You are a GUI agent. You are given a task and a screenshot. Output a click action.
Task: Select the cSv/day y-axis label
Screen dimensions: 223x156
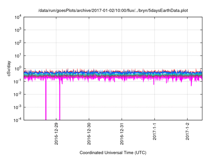coord(9,69)
